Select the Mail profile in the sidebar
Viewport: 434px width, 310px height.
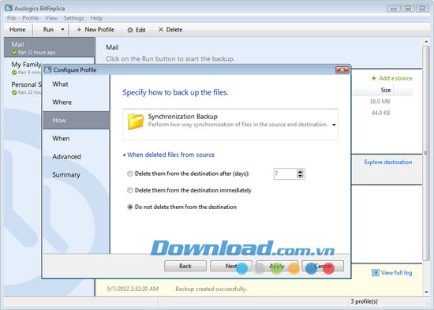click(50, 47)
